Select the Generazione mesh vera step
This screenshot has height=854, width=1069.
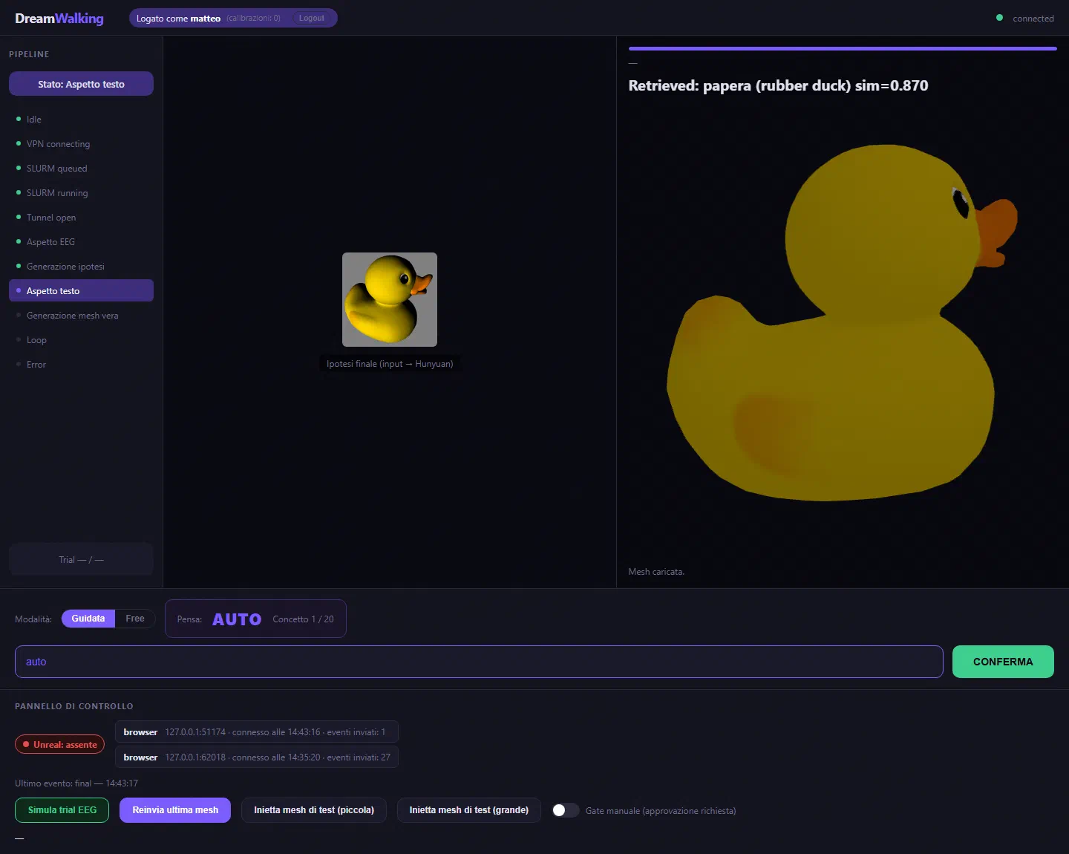click(81, 315)
